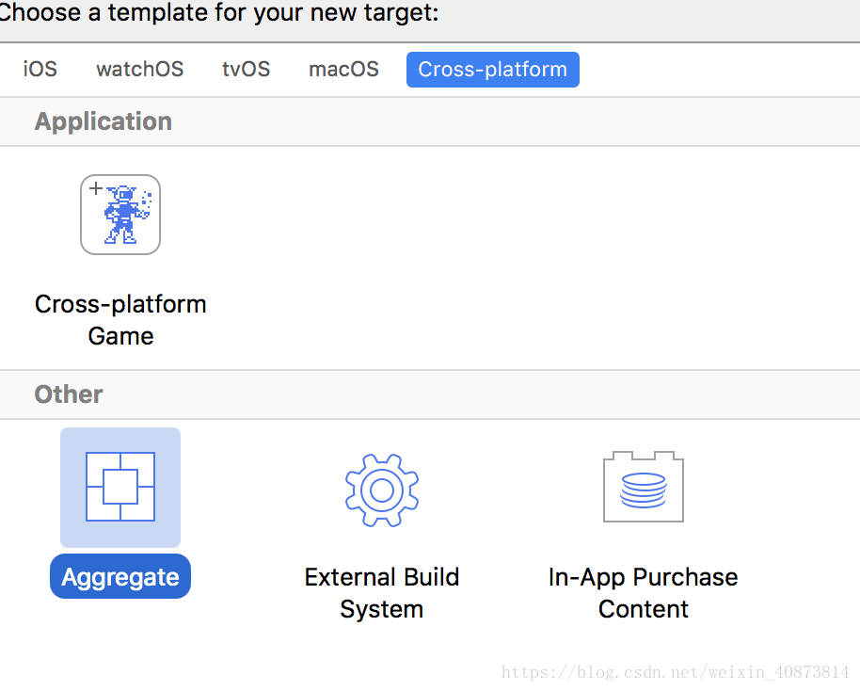
Task: Click the highlighted Aggregate label
Action: [120, 577]
